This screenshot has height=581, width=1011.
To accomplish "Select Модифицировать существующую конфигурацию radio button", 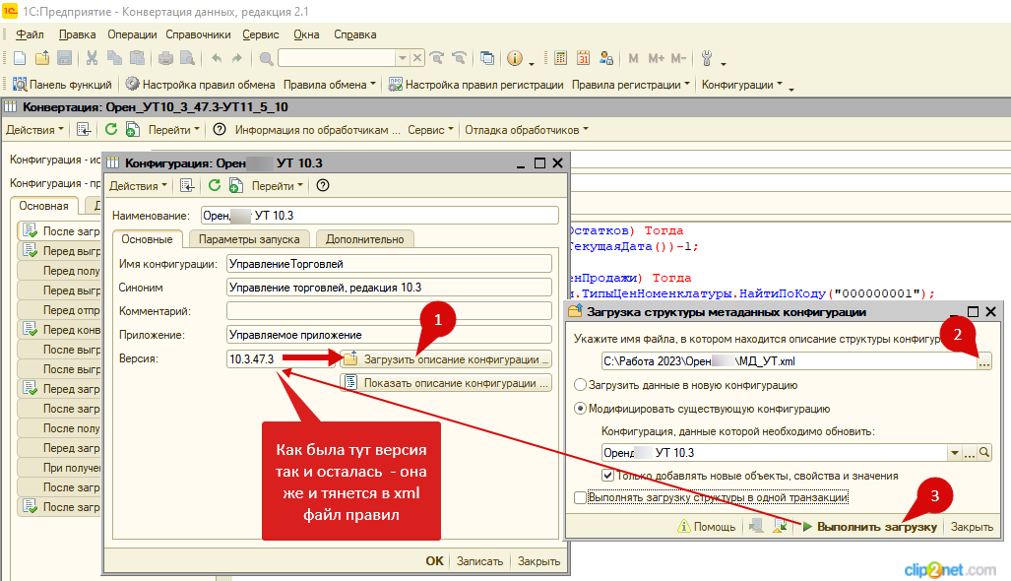I will pyautogui.click(x=581, y=409).
